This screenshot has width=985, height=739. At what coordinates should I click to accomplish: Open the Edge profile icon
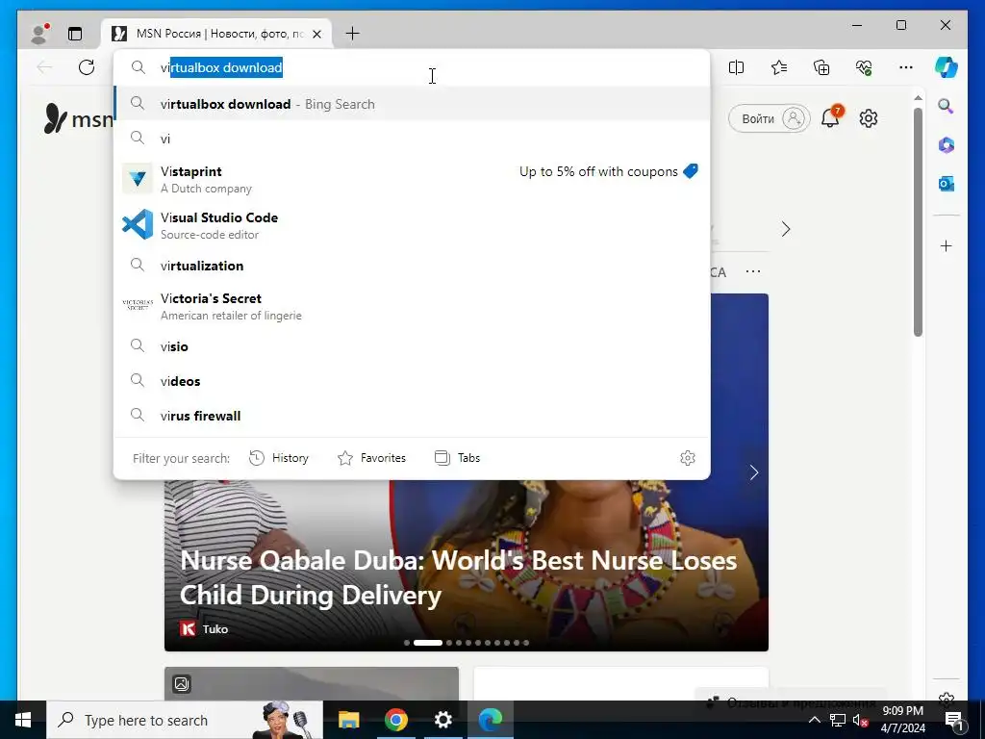(x=39, y=34)
